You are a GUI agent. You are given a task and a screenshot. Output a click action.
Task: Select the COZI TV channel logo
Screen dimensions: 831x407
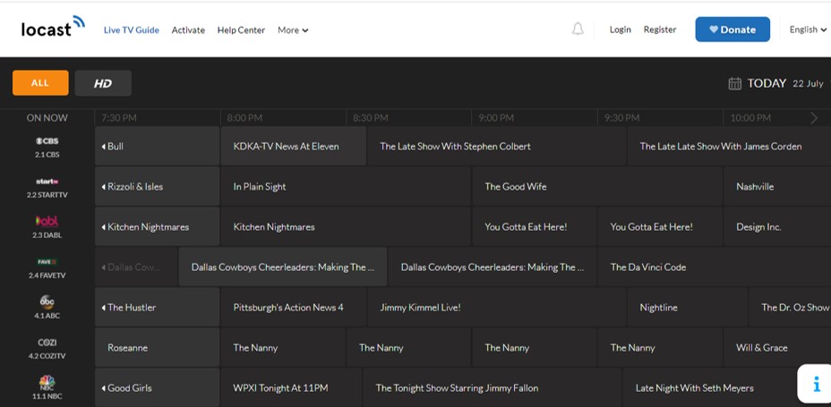click(47, 343)
